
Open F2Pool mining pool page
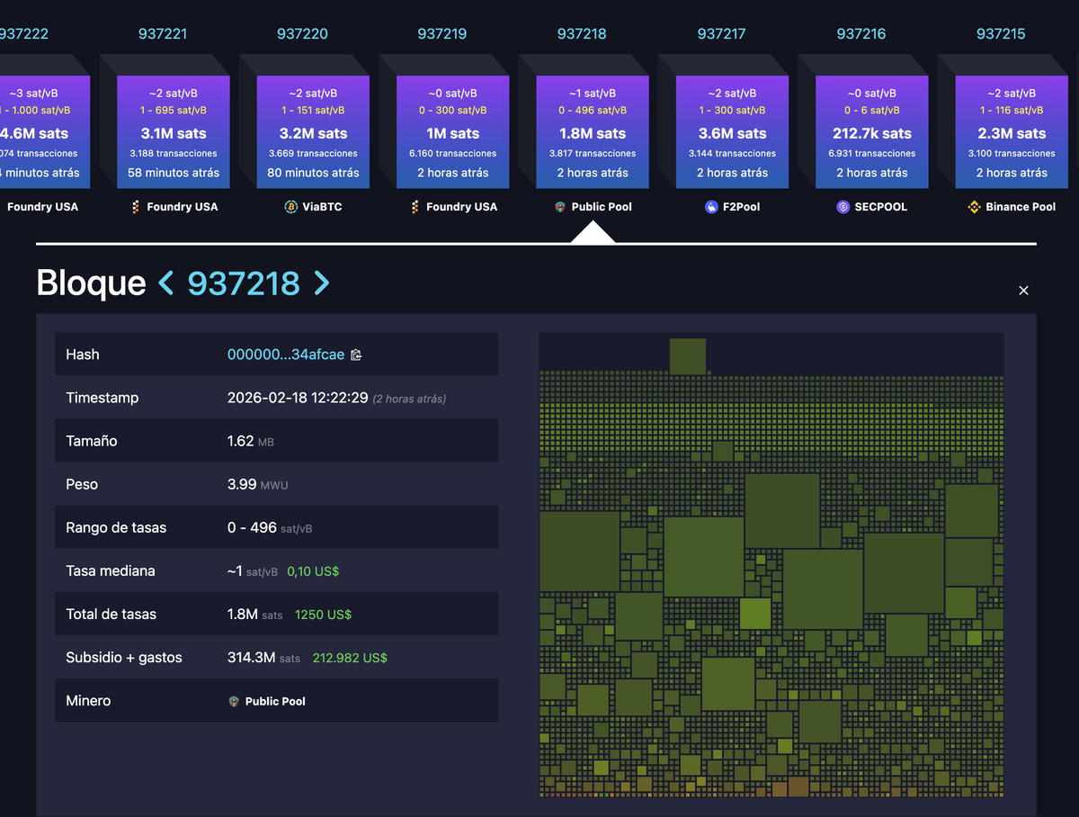(742, 207)
